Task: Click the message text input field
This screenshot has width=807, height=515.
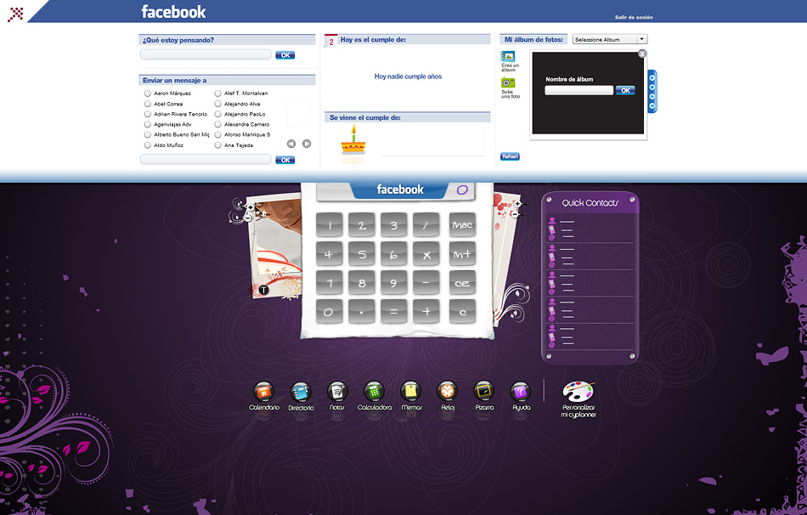Action: click(x=206, y=159)
